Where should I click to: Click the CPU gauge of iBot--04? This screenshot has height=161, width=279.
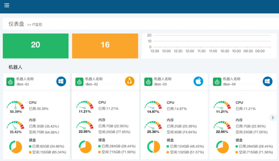tap(222, 107)
